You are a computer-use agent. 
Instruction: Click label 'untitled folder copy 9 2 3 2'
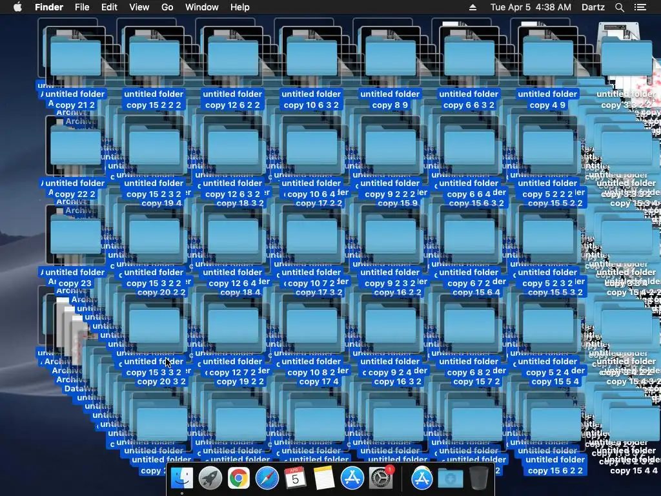pyautogui.click(x=390, y=278)
